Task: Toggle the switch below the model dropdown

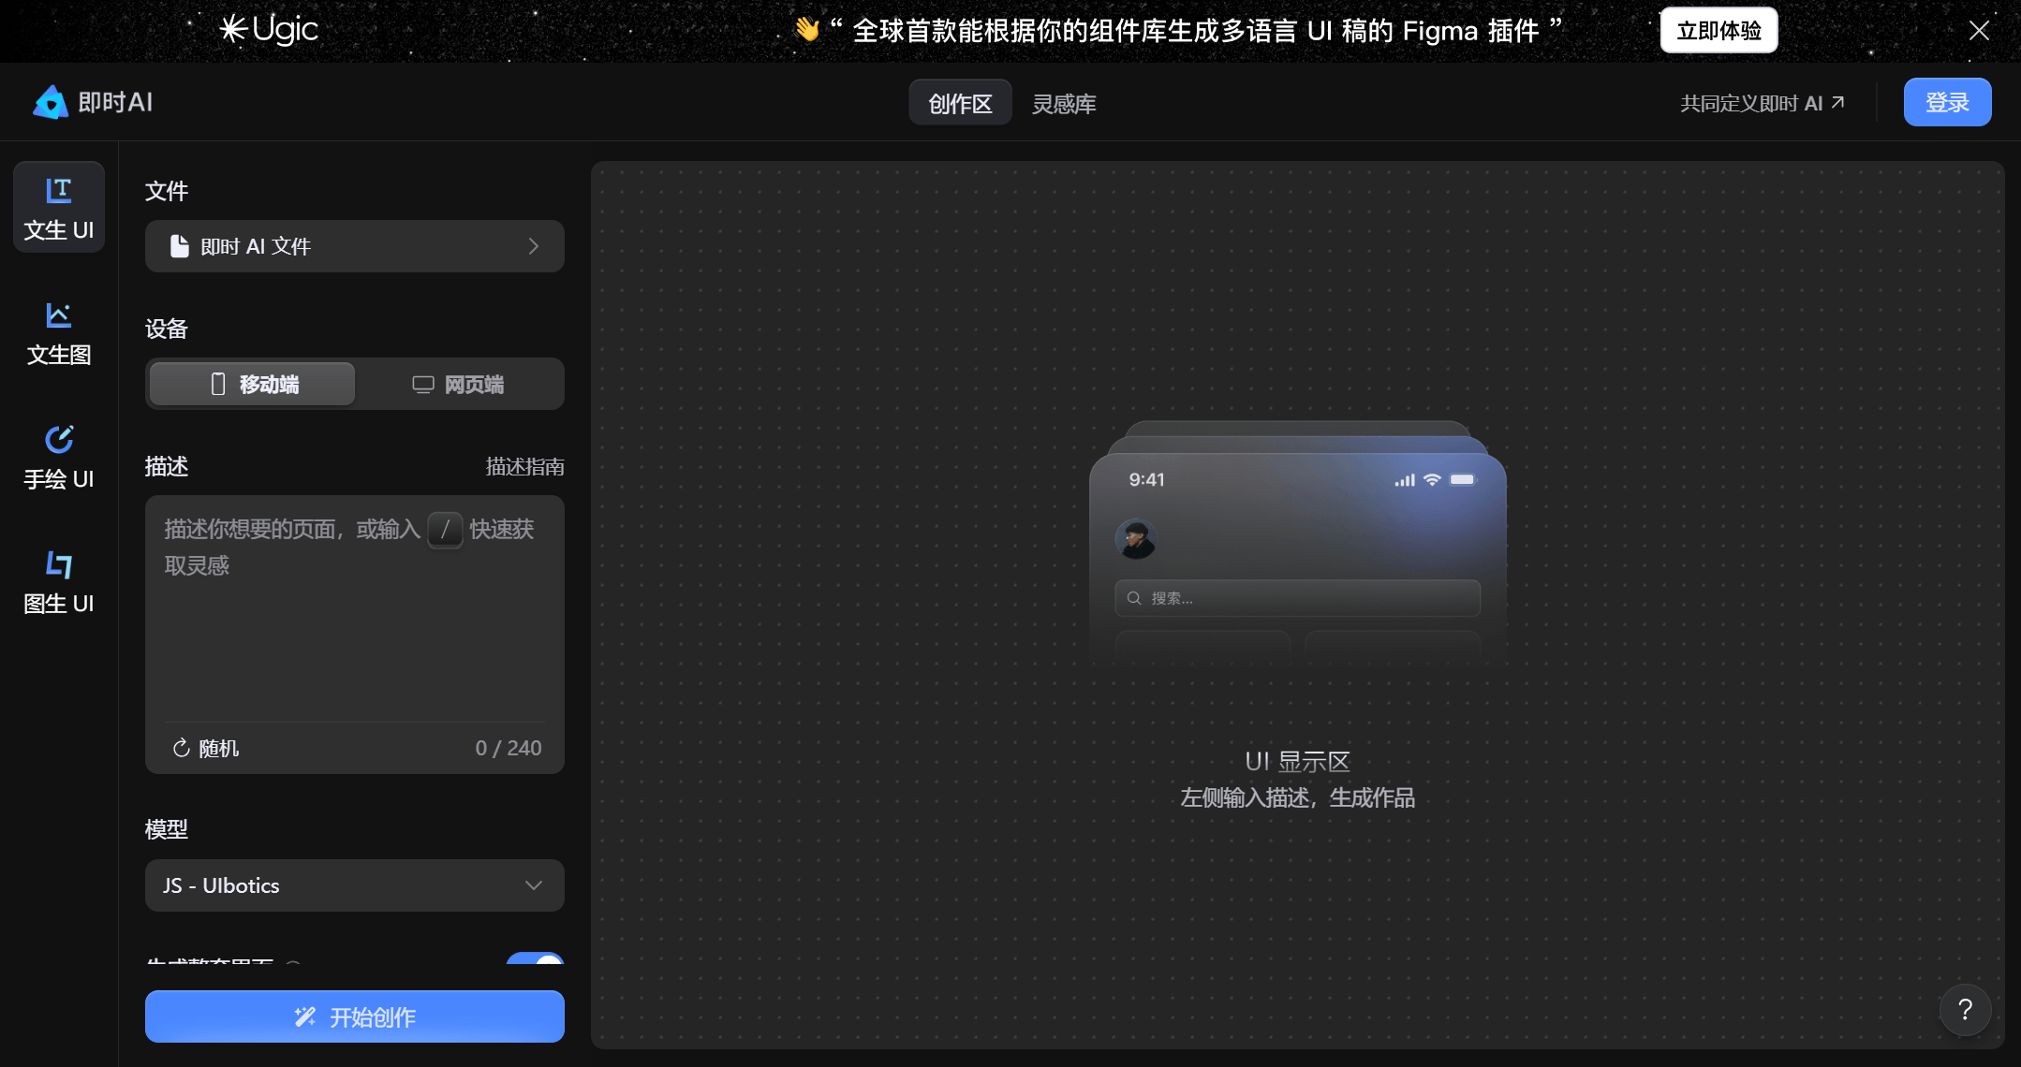Action: 535,958
